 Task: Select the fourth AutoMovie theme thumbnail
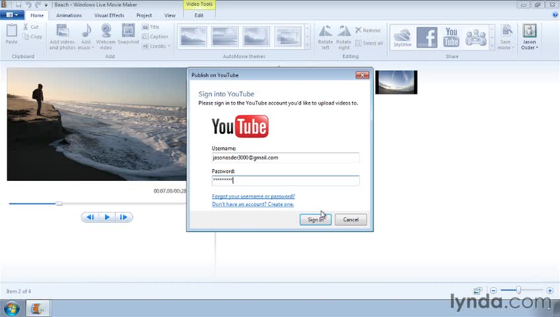point(287,36)
